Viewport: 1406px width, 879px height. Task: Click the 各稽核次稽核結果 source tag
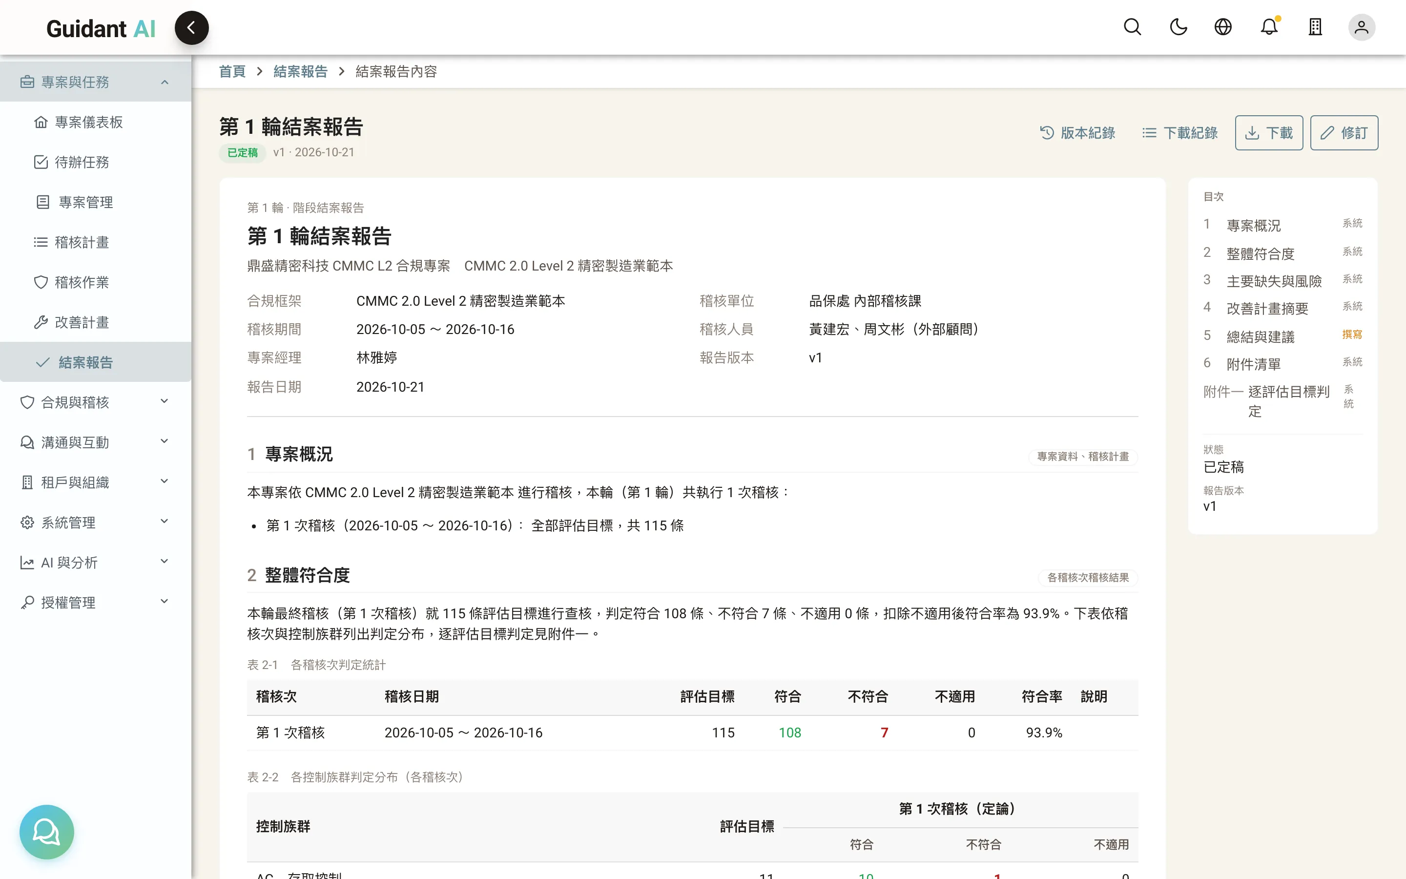click(x=1088, y=578)
